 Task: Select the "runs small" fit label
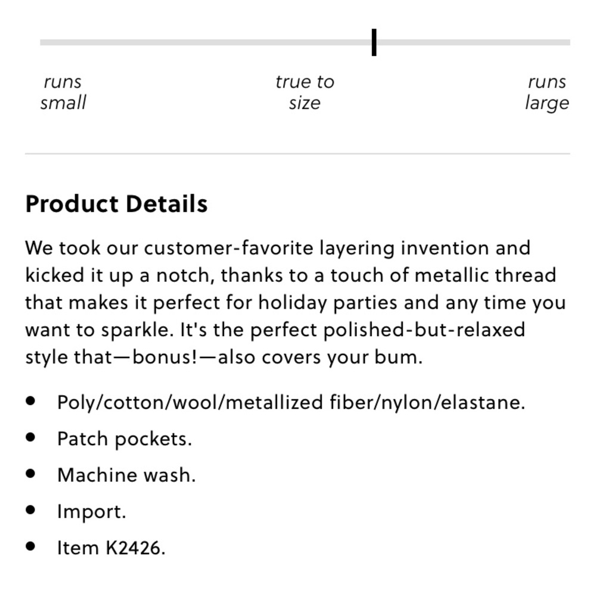63,92
